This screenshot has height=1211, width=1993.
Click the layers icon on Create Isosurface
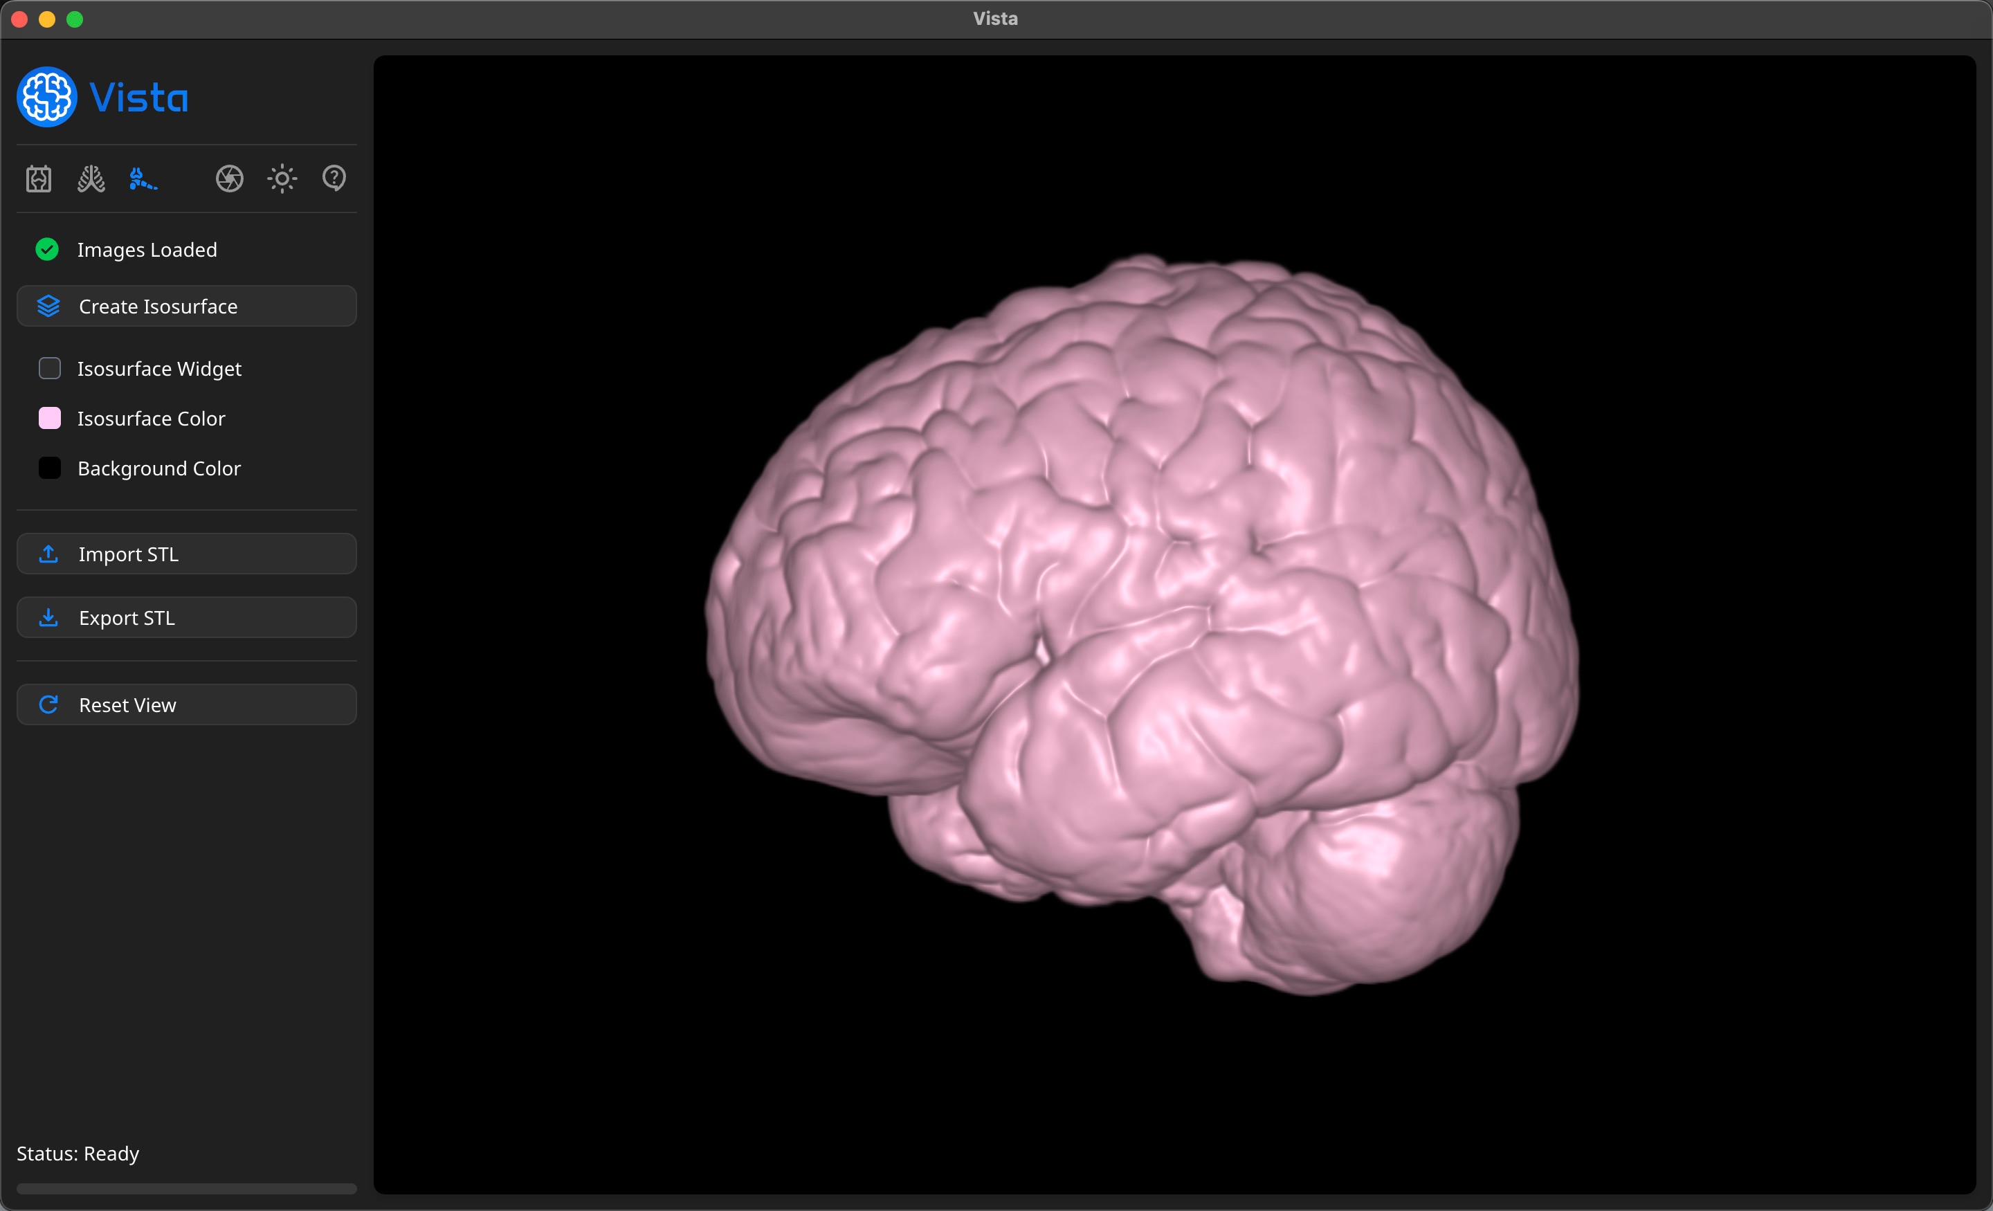point(48,307)
